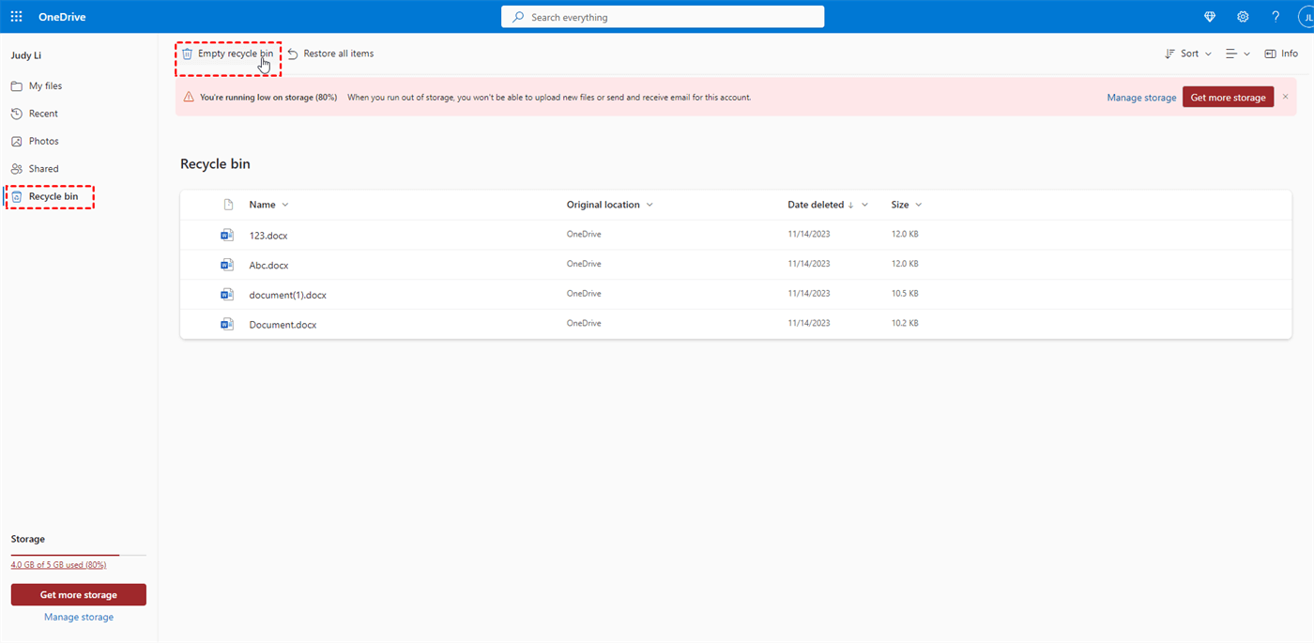Select Shared in the sidebar
1314x643 pixels.
43,169
